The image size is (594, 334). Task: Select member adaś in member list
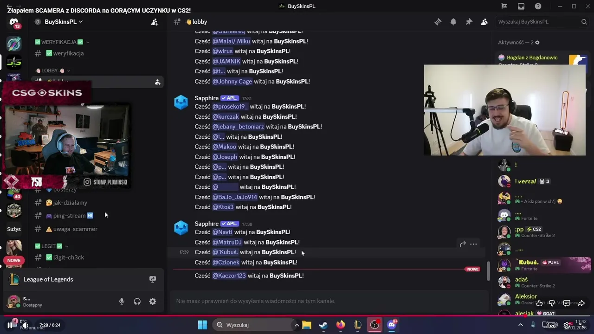[x=521, y=280]
